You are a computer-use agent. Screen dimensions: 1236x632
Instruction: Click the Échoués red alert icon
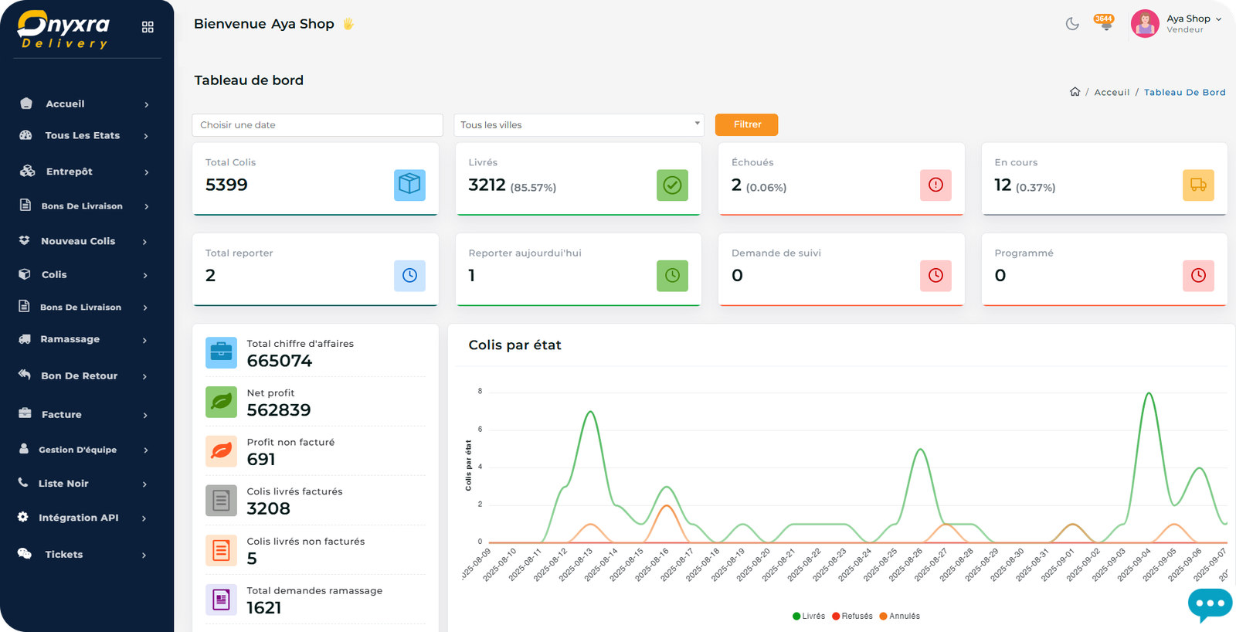[x=935, y=185]
